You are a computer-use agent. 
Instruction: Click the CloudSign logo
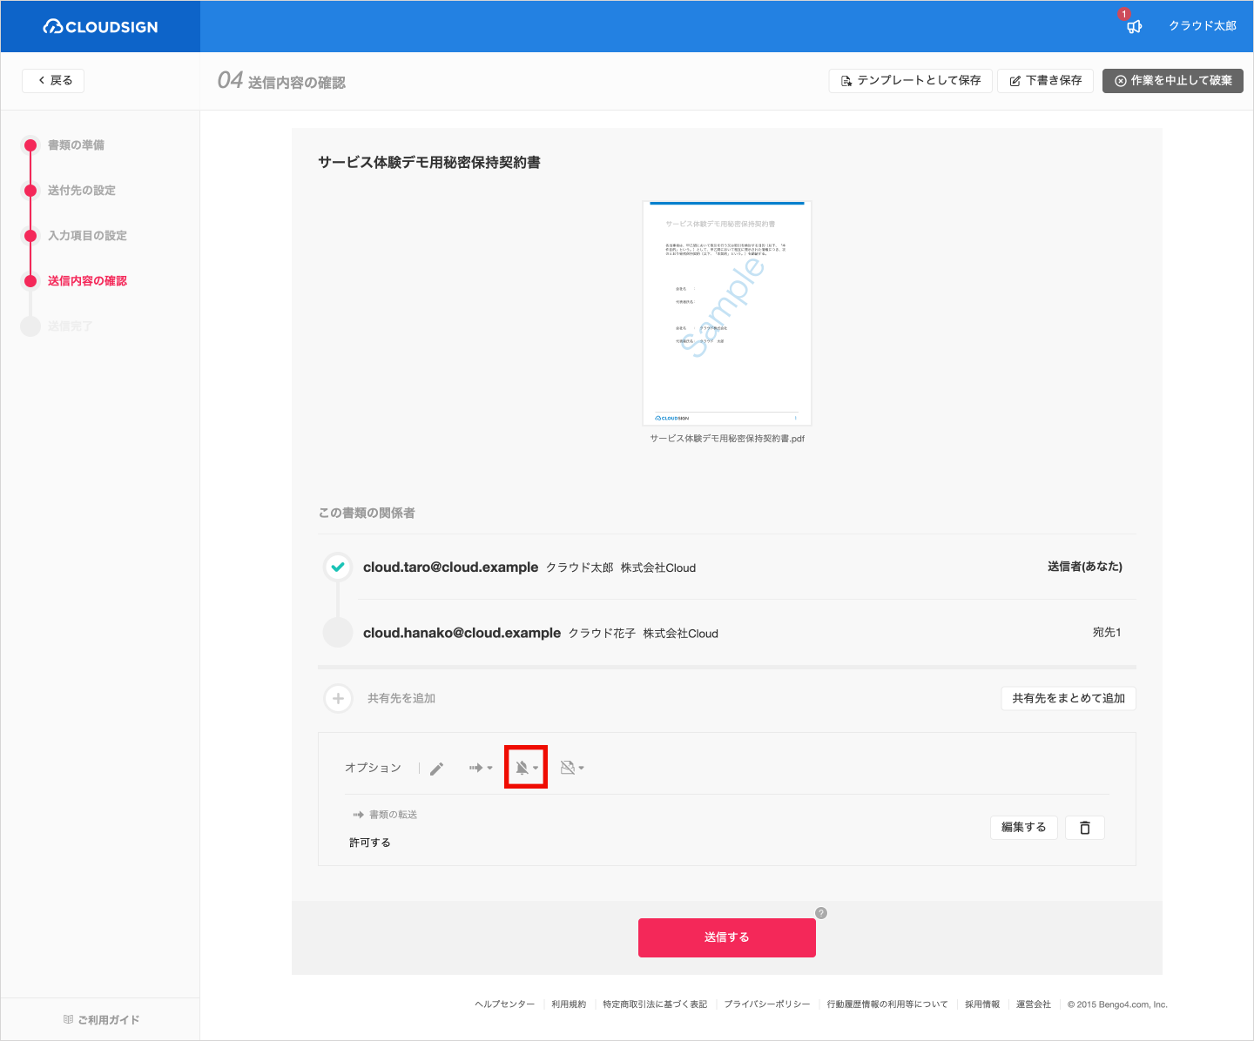tap(100, 27)
